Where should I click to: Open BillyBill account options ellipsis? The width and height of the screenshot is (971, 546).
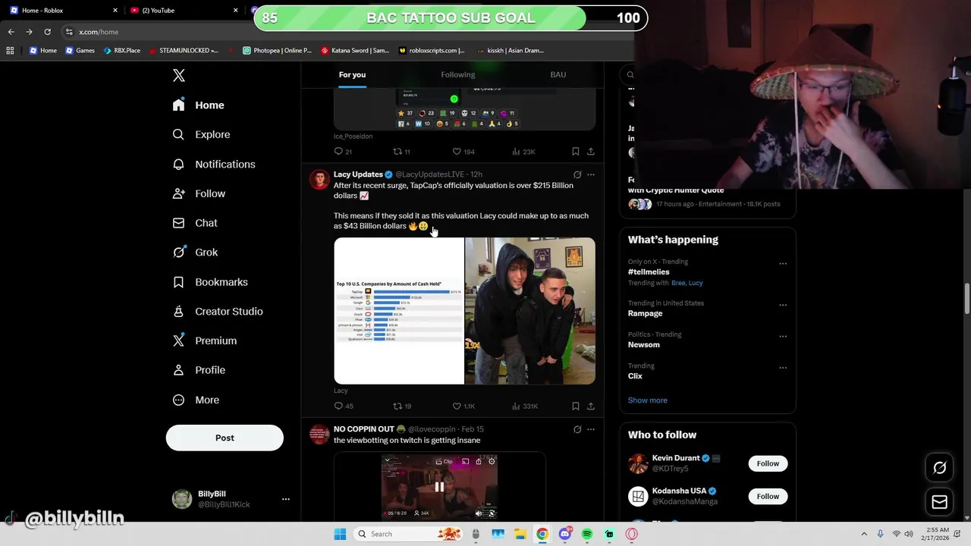click(286, 499)
